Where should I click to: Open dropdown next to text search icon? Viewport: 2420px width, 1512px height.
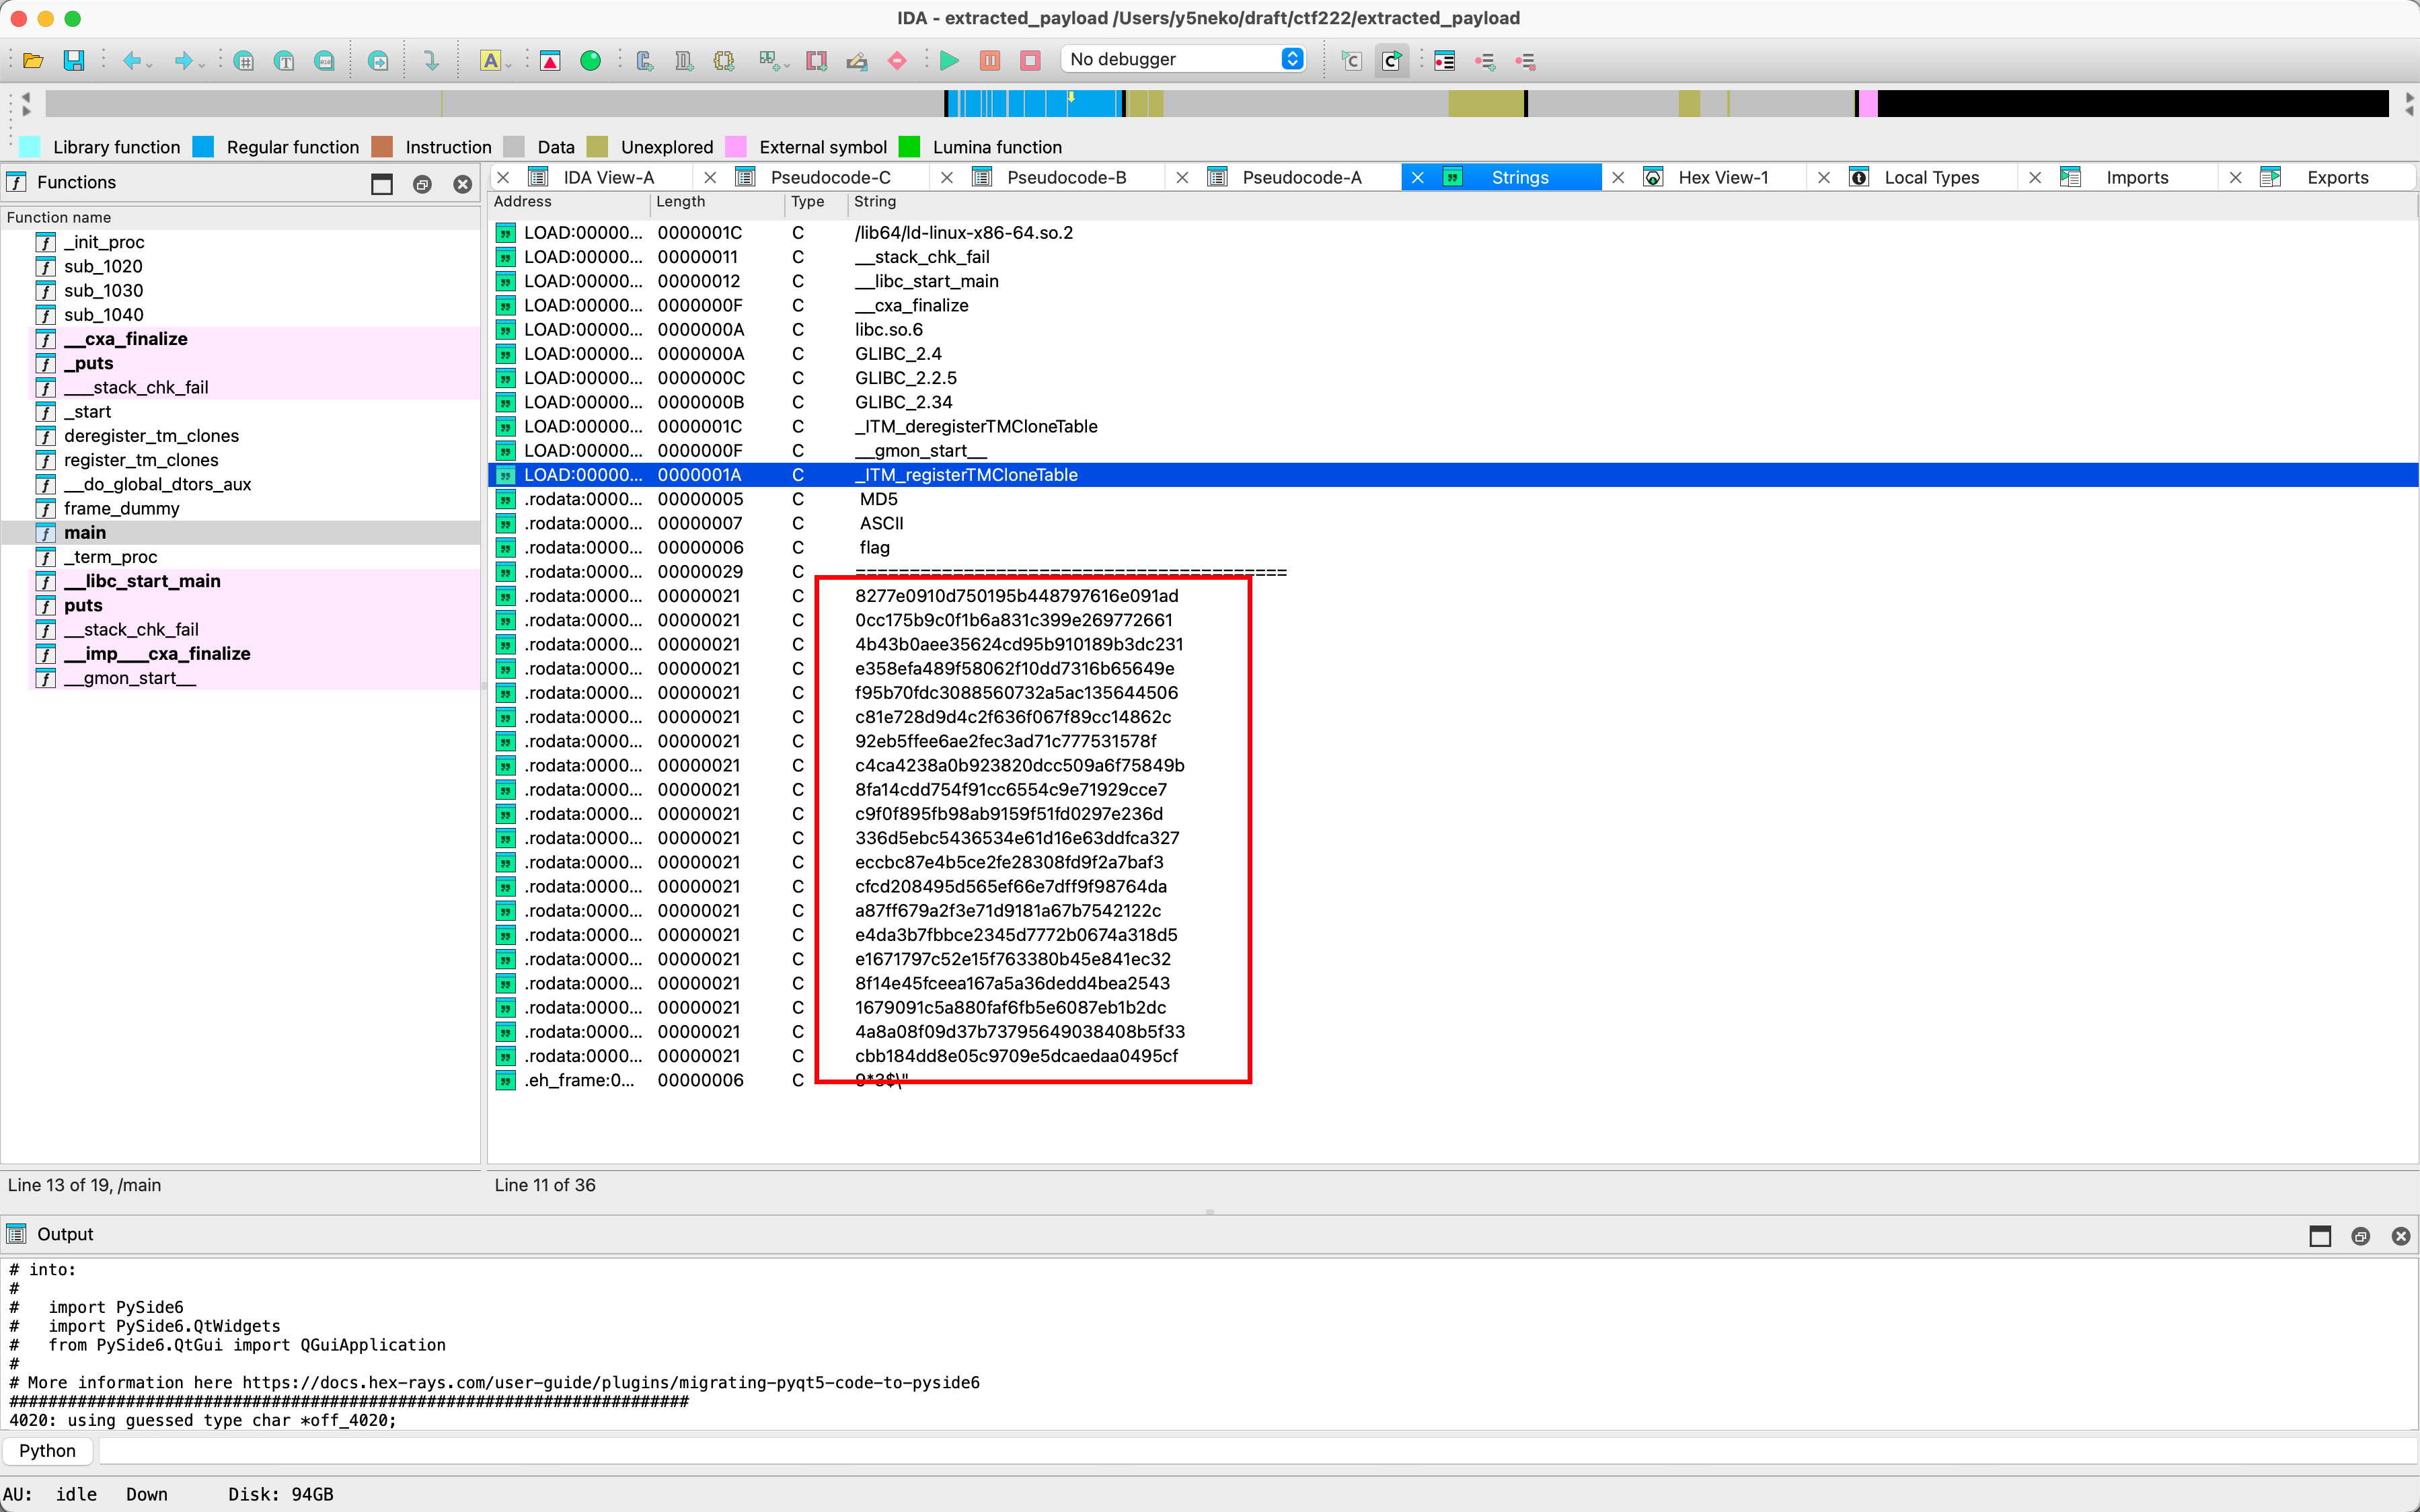tap(509, 64)
